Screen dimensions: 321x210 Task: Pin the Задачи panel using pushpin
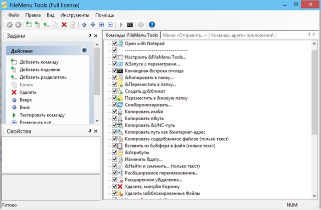(x=90, y=36)
